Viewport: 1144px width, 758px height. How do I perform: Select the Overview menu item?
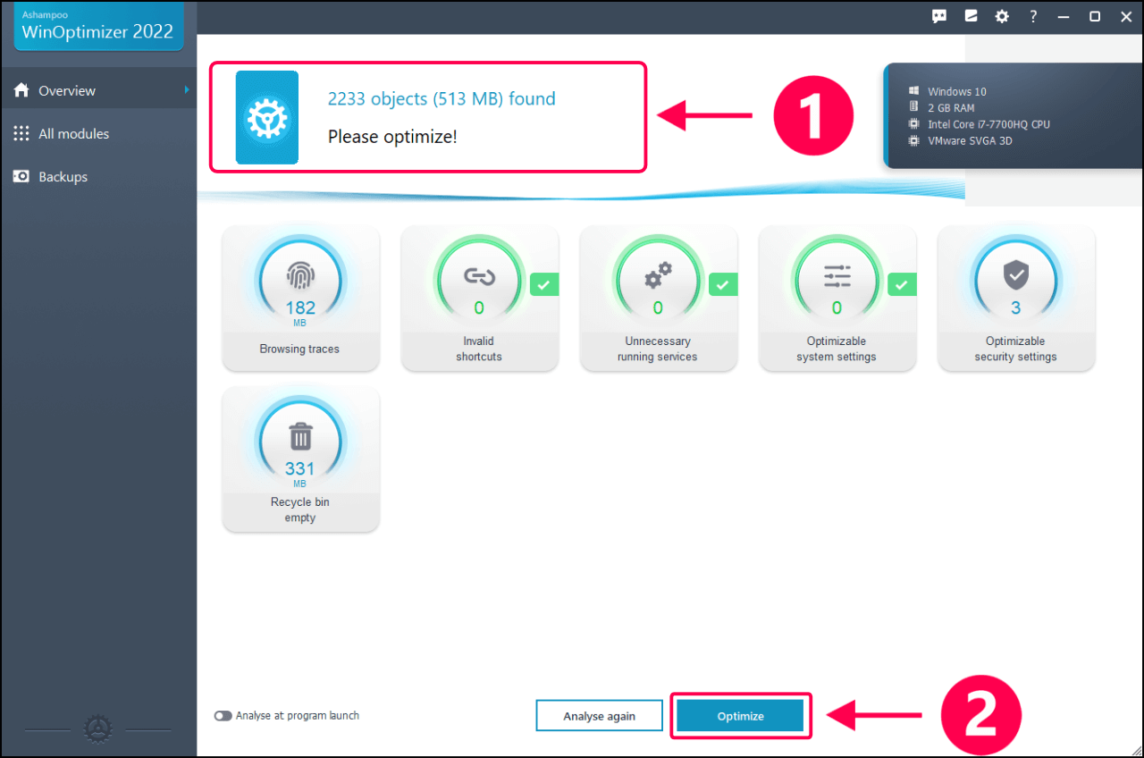tap(98, 90)
